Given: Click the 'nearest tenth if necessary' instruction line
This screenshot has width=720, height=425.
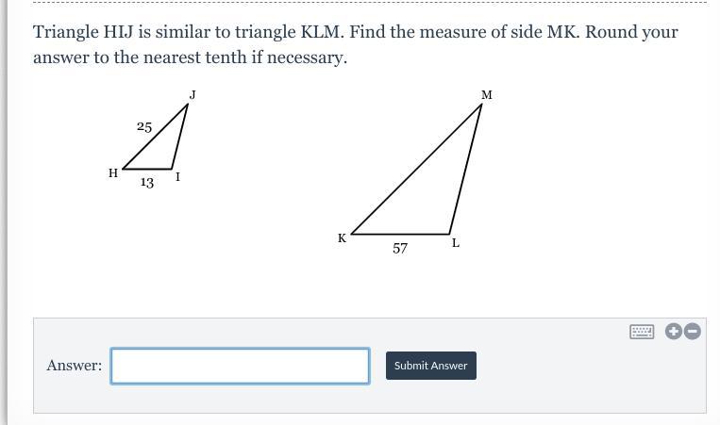Looking at the screenshot, I should click(x=190, y=57).
